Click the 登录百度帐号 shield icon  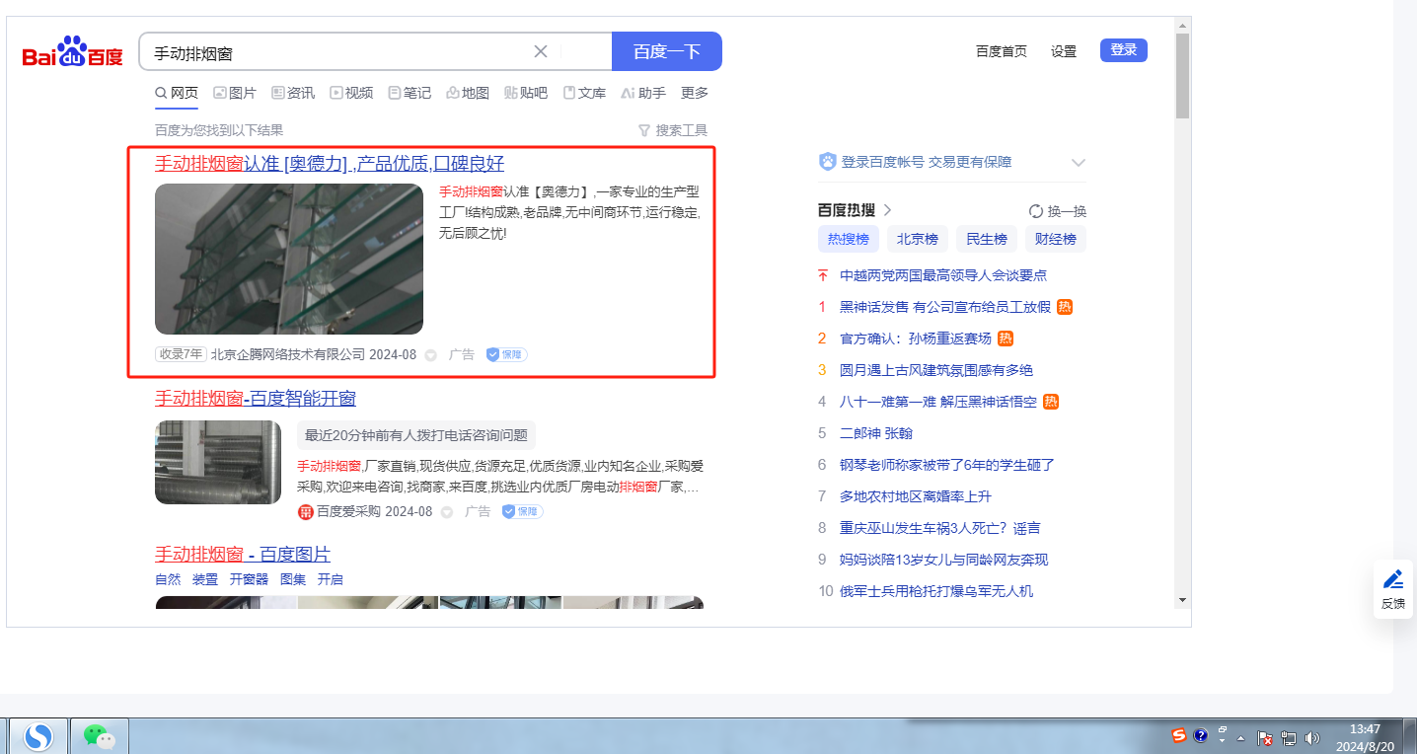828,162
